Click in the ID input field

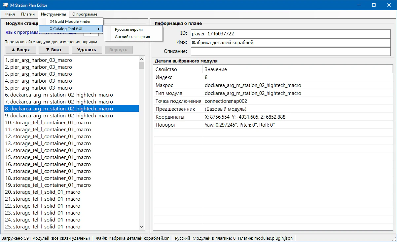pyautogui.click(x=290, y=34)
